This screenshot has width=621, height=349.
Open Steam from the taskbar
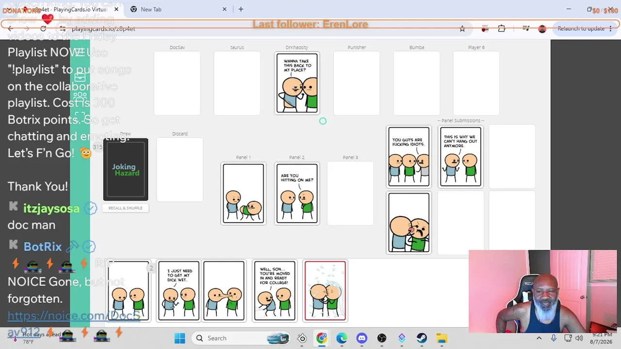click(421, 338)
